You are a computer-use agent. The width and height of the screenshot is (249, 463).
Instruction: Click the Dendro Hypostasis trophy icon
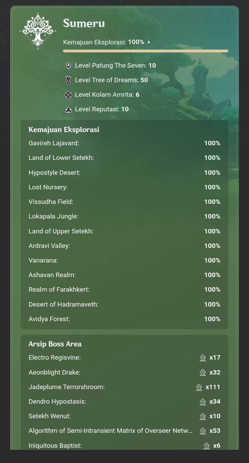[x=203, y=402]
